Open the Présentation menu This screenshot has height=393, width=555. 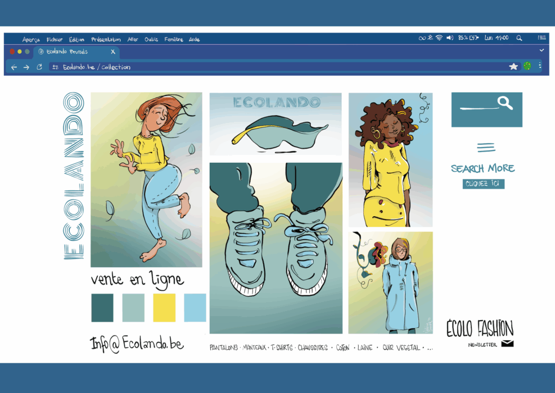click(106, 39)
